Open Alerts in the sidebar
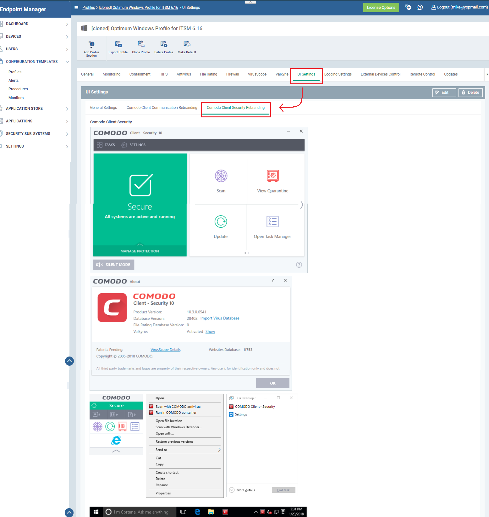This screenshot has width=489, height=517. [x=14, y=81]
